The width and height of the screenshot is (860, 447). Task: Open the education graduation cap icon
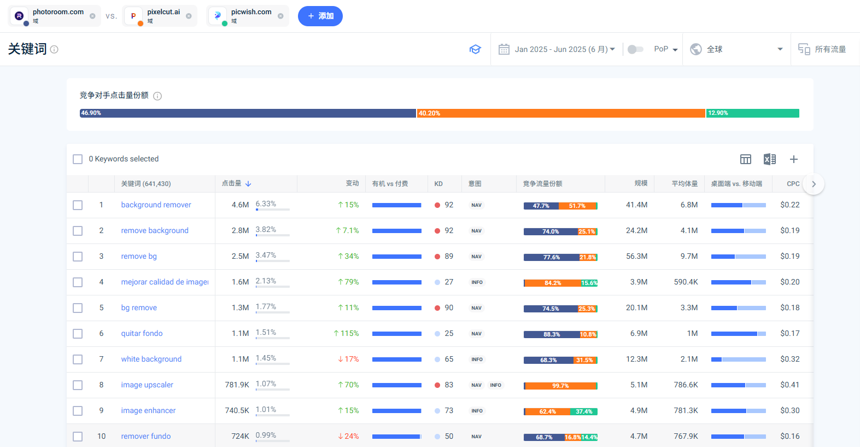pyautogui.click(x=475, y=49)
